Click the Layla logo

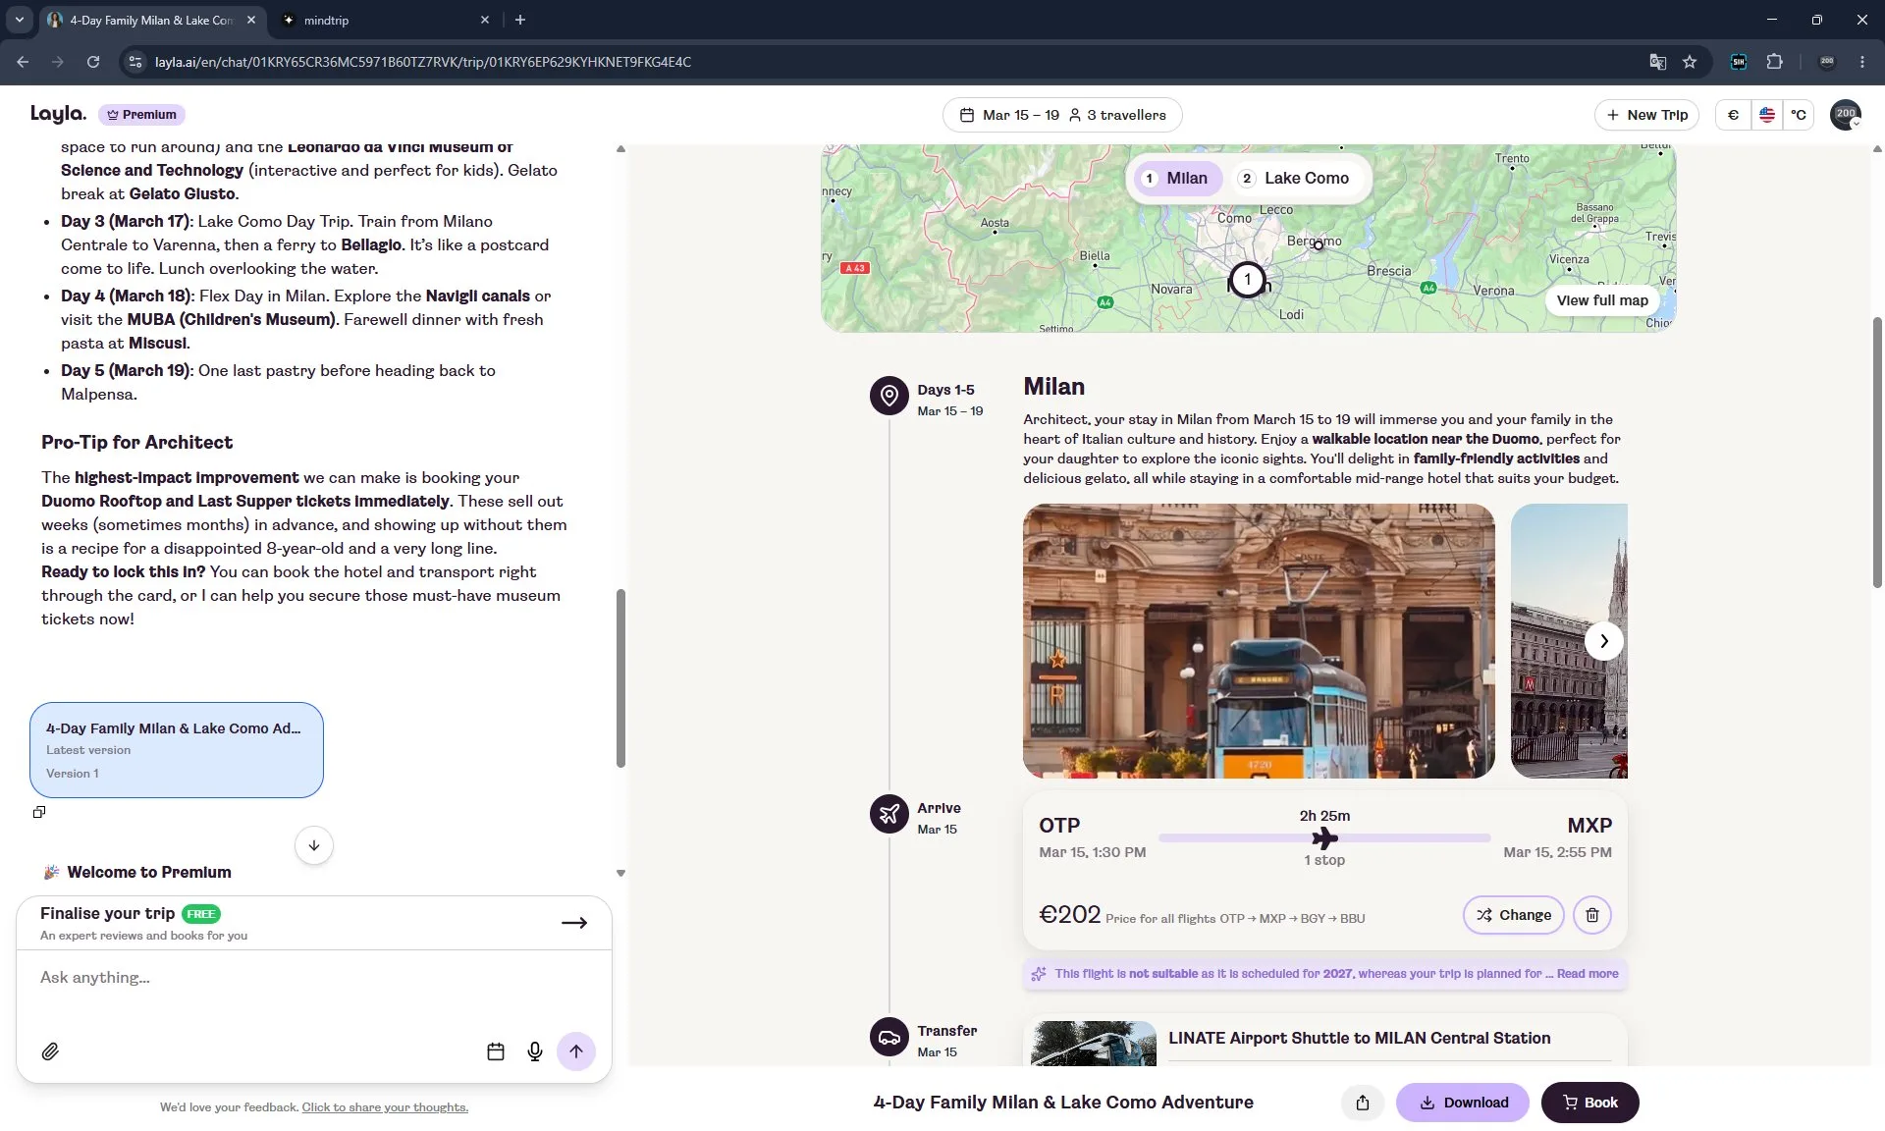(58, 114)
